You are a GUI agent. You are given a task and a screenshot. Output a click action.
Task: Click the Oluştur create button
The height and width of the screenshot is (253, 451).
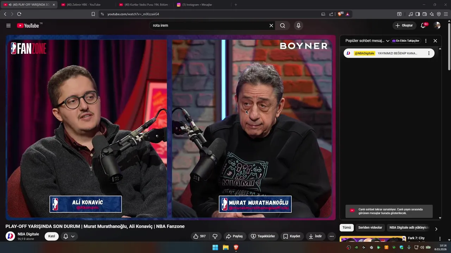click(404, 25)
